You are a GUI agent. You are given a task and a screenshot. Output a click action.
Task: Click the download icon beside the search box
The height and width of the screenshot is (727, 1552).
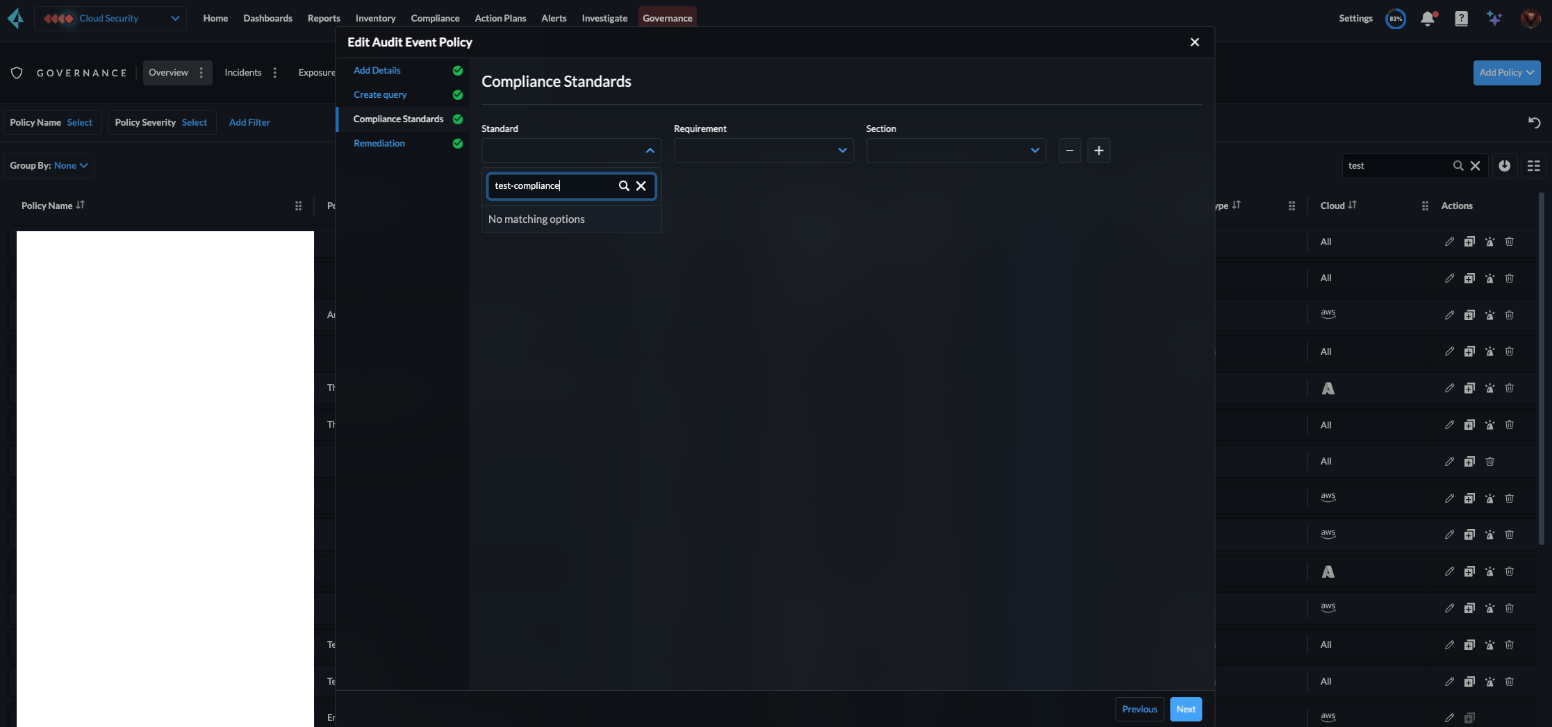pyautogui.click(x=1504, y=166)
